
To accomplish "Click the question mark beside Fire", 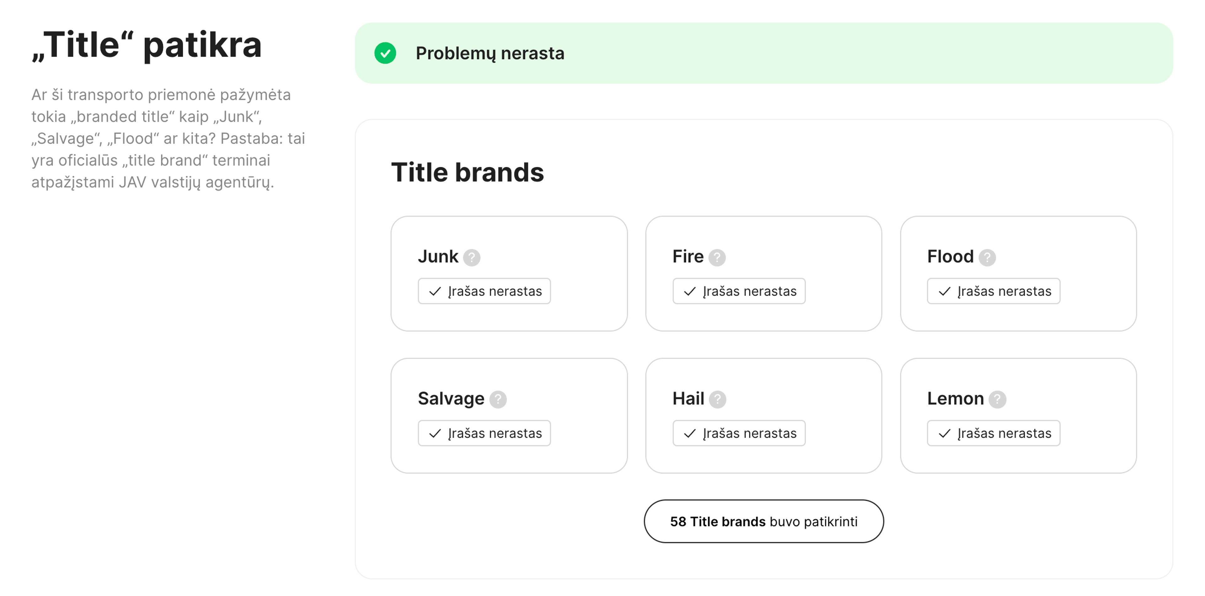I will (717, 257).
